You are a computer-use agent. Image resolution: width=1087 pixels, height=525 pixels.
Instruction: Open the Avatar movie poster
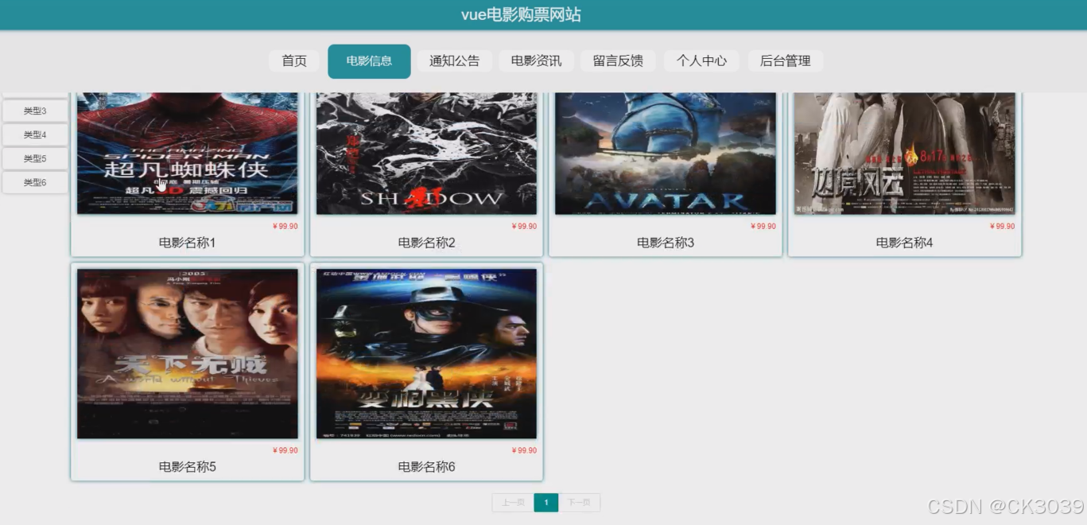click(666, 153)
